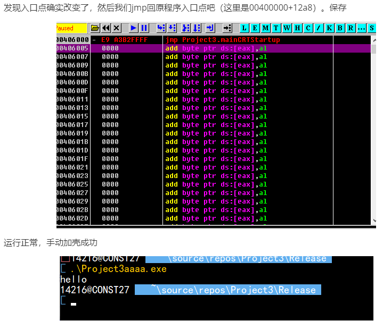Select disassembly row at address 00406011
Image resolution: width=383 pixels, height=321 pixels.
point(214,99)
